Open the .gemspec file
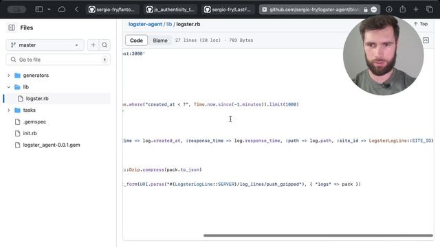Image resolution: width=440 pixels, height=247 pixels. click(x=34, y=122)
